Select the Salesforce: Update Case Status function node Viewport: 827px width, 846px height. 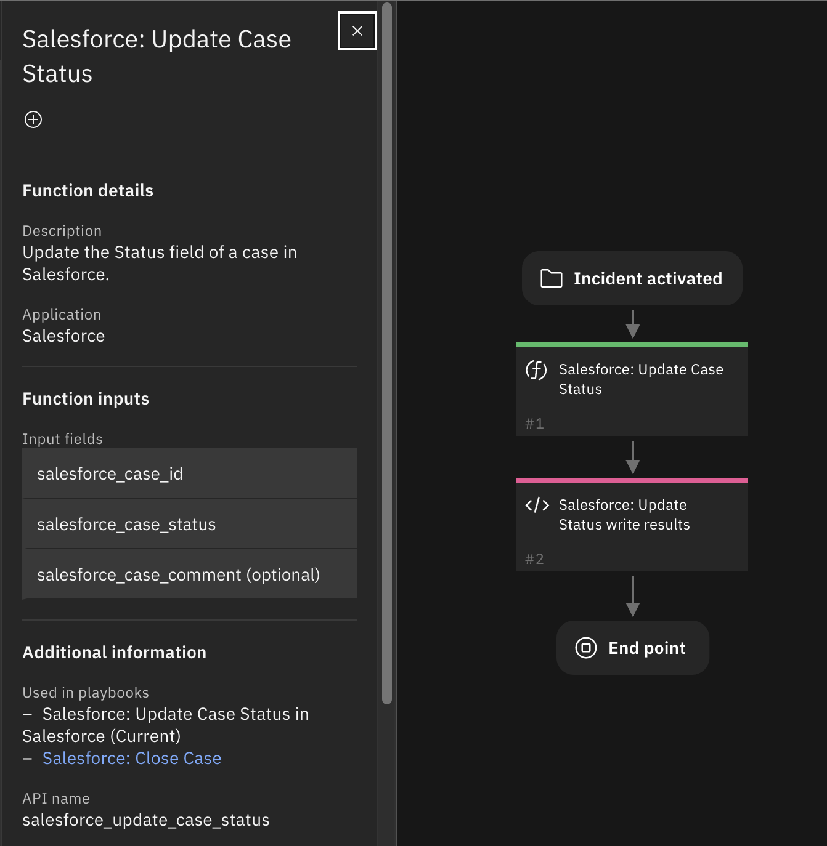(x=632, y=389)
